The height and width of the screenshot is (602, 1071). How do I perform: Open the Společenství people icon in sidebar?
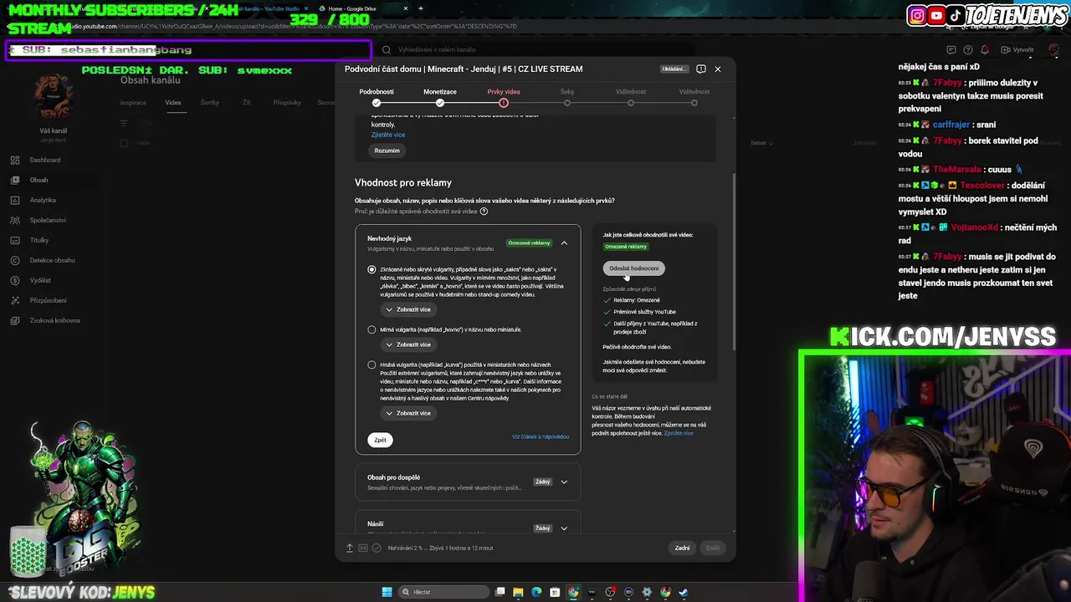15,220
